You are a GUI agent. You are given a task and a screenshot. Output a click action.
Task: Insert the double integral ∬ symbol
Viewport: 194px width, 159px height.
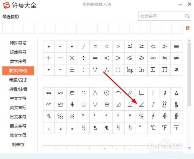point(165,105)
